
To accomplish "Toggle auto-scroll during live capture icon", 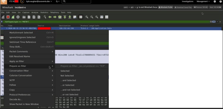I will click(75, 17).
